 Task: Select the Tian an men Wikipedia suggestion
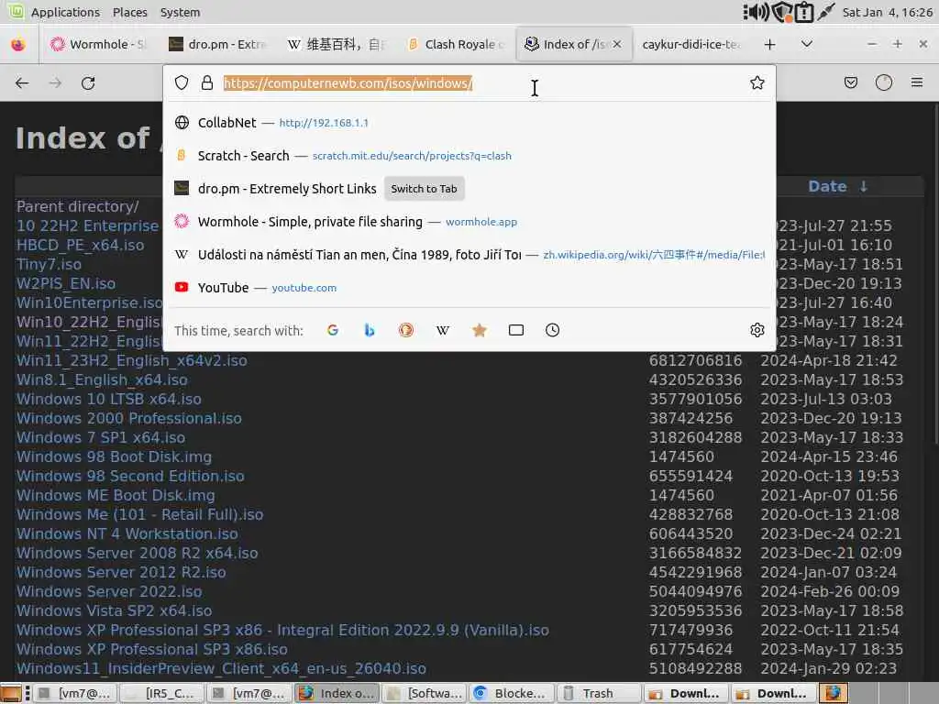(x=469, y=255)
